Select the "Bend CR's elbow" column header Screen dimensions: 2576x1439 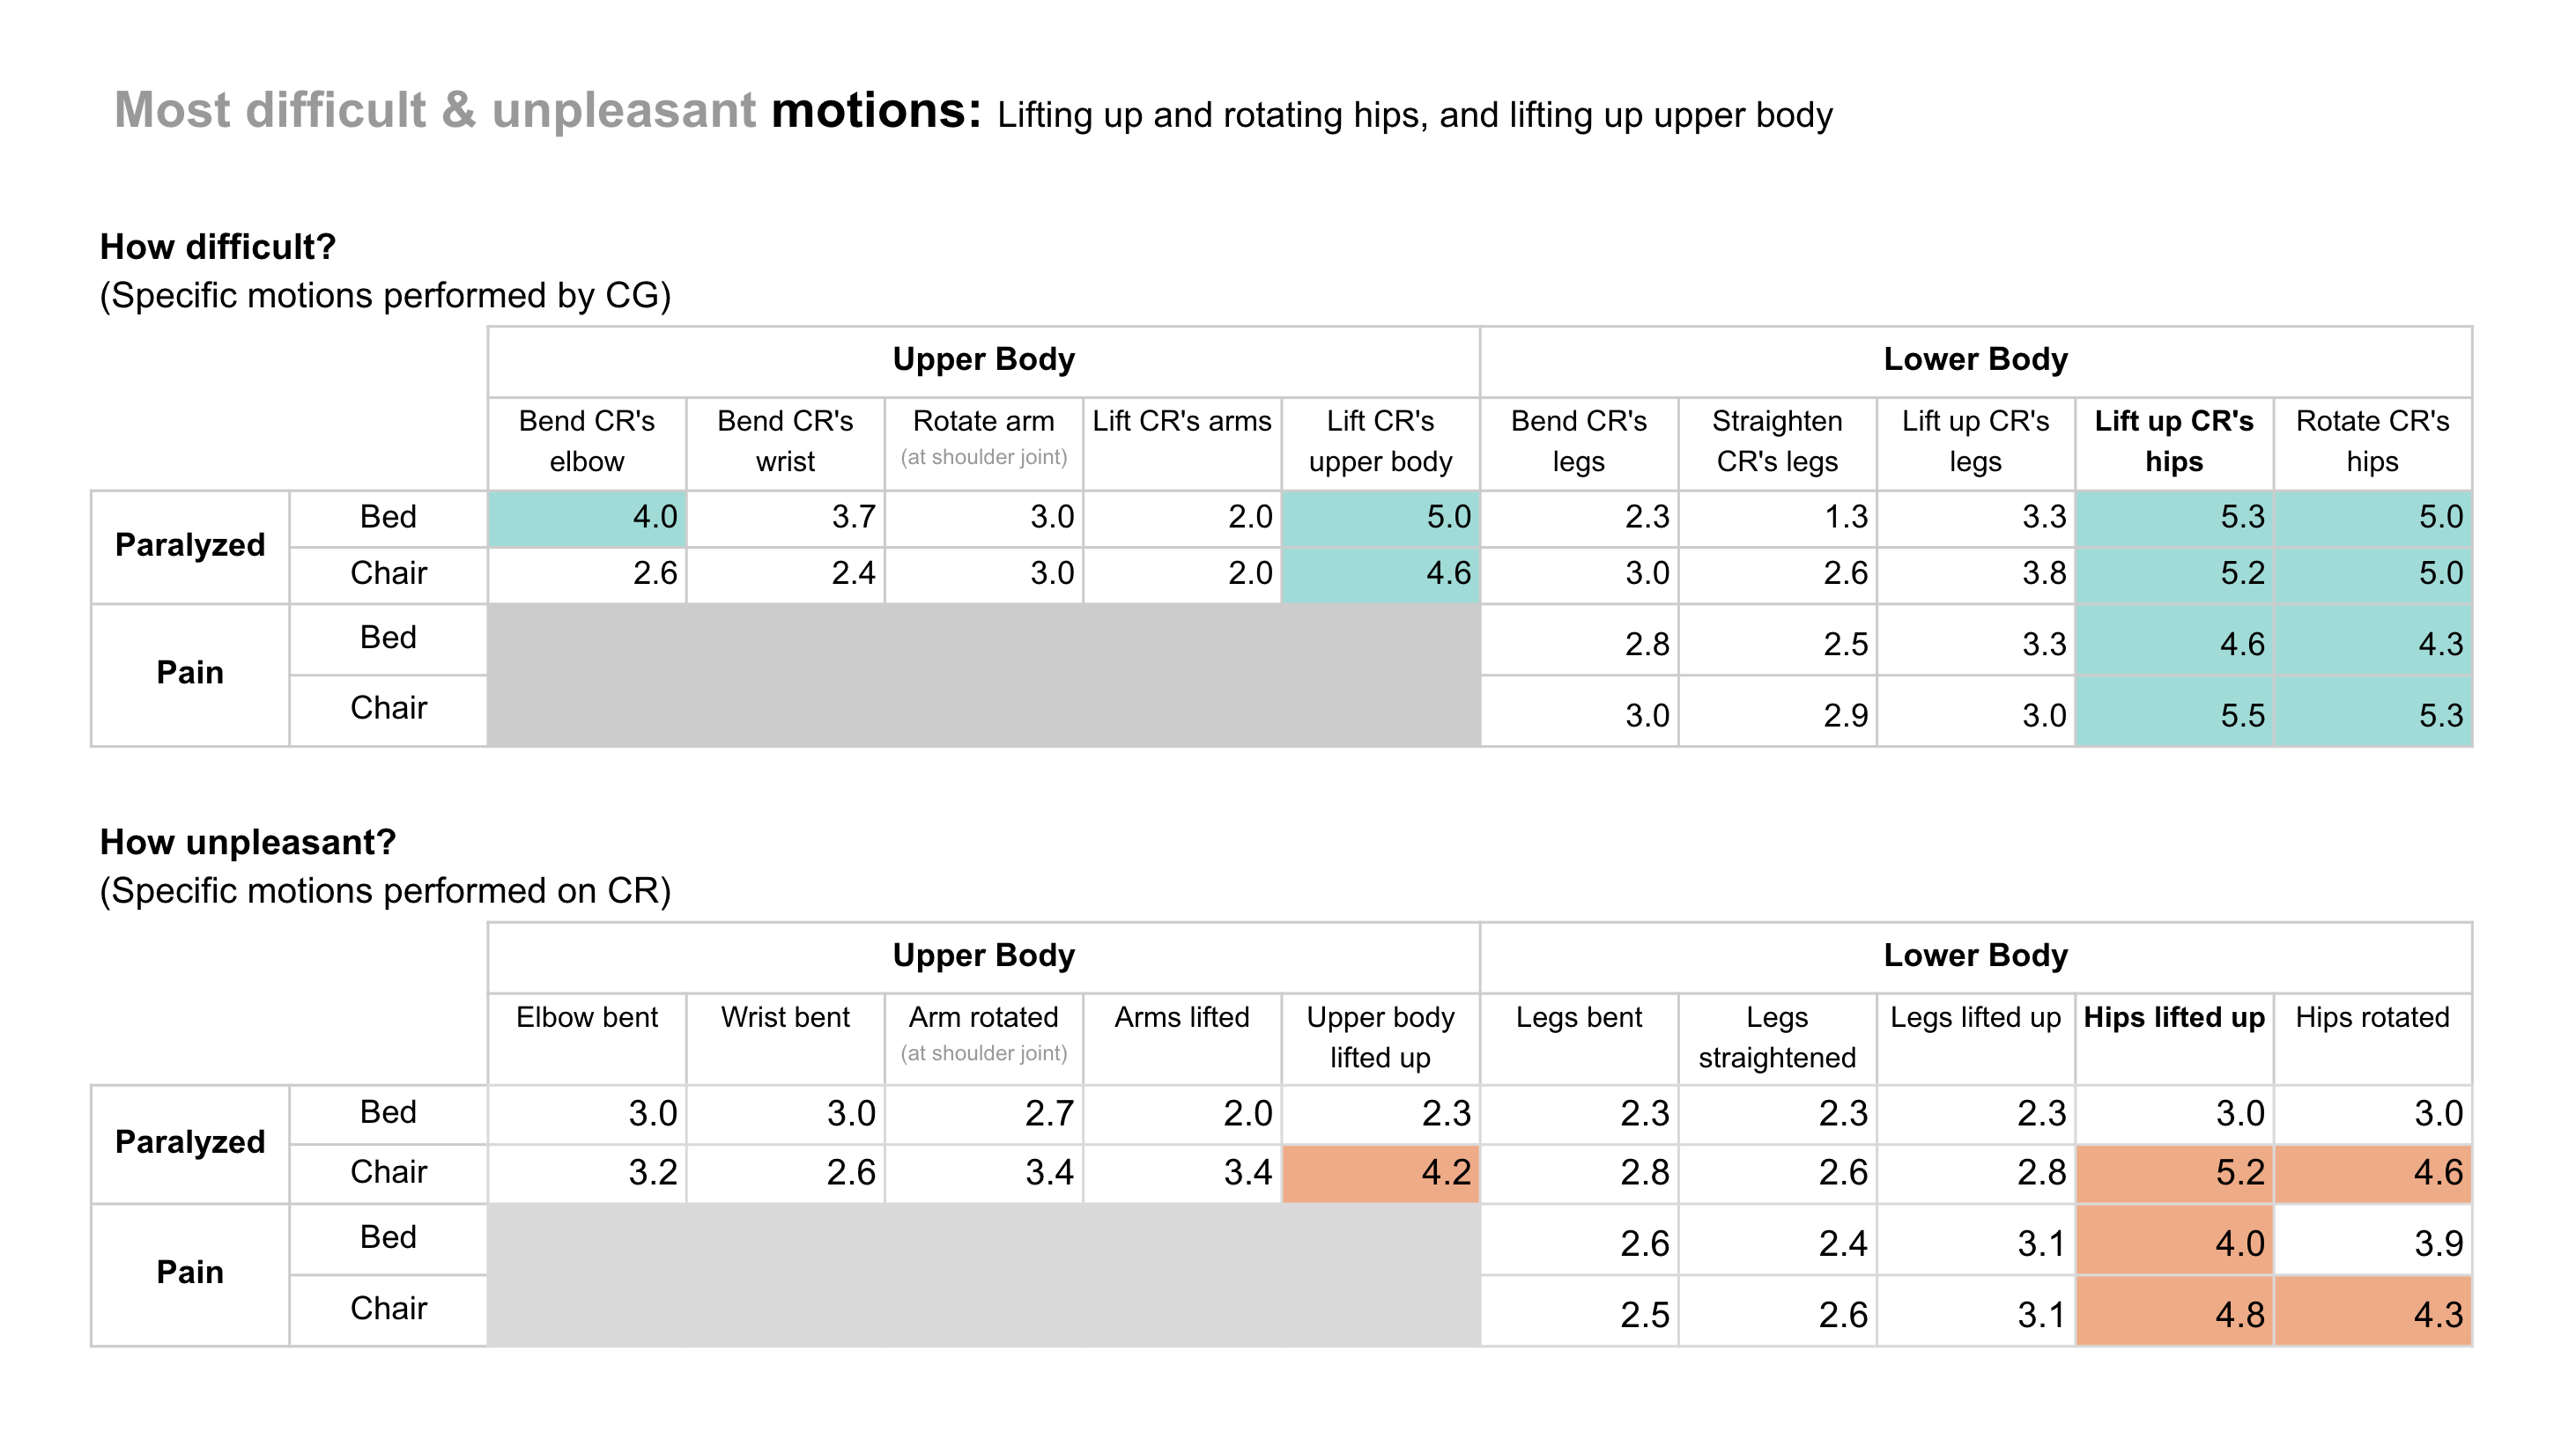tap(587, 440)
